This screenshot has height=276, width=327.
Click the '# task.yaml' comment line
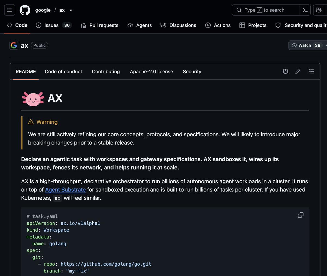click(x=42, y=216)
